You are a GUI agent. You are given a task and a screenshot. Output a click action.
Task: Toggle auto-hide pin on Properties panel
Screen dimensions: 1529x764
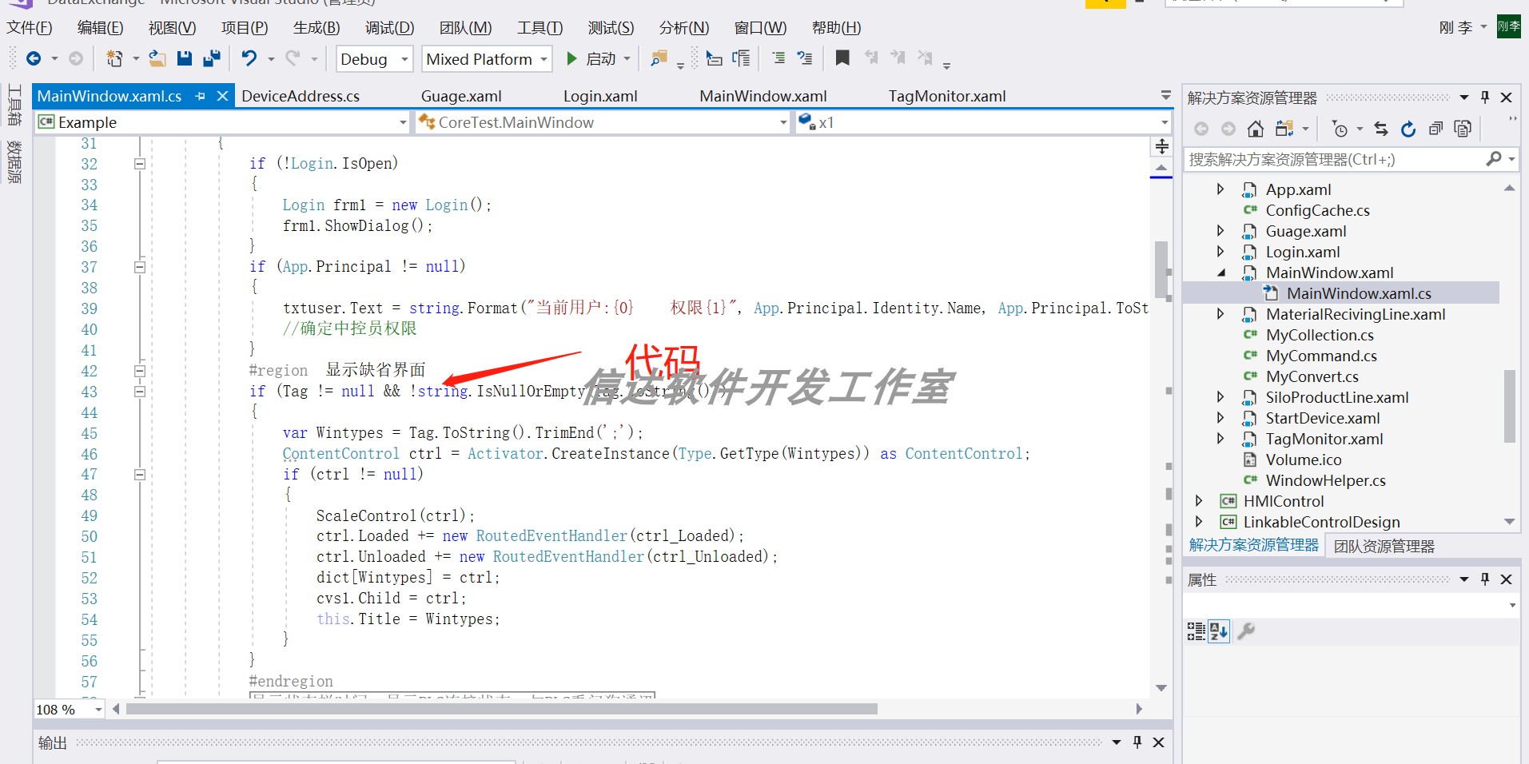(1485, 579)
